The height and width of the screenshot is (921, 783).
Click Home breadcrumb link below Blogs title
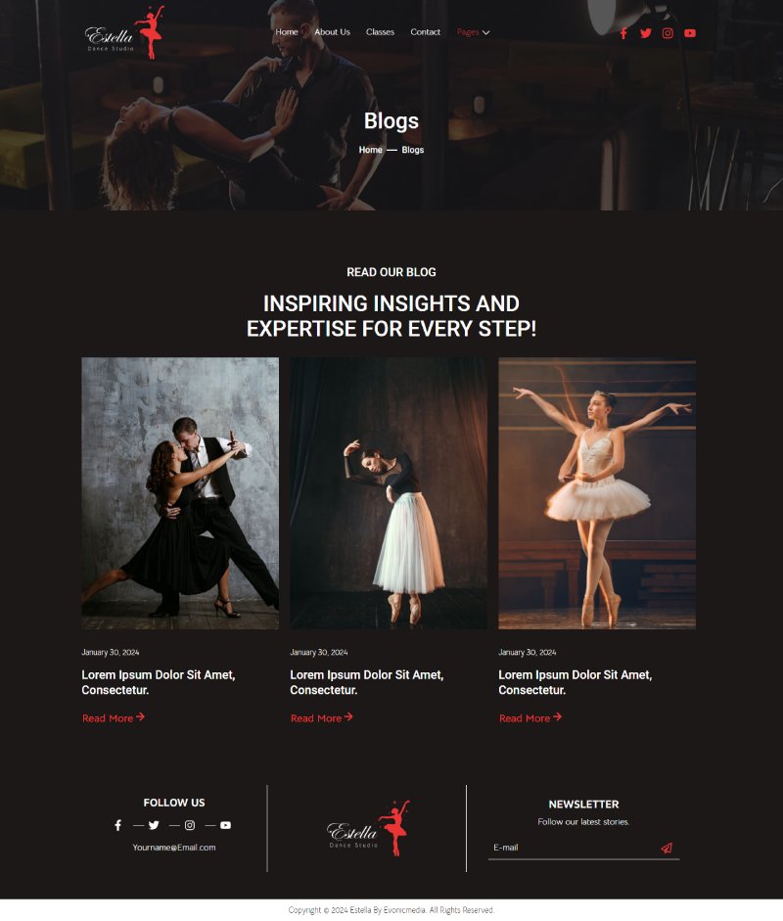pyautogui.click(x=371, y=150)
